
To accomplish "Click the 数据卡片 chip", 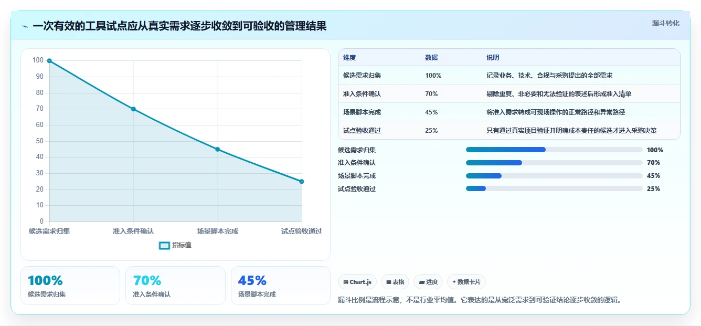I will click(x=466, y=282).
